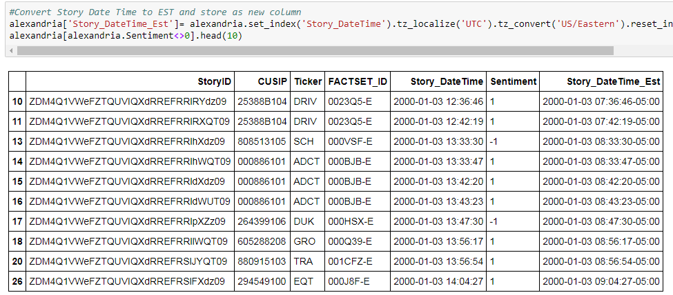Click the code line 'alexandria[alexandria.Sentiment<>0].head(10)'
The height and width of the screenshot is (295, 673).
[126, 36]
